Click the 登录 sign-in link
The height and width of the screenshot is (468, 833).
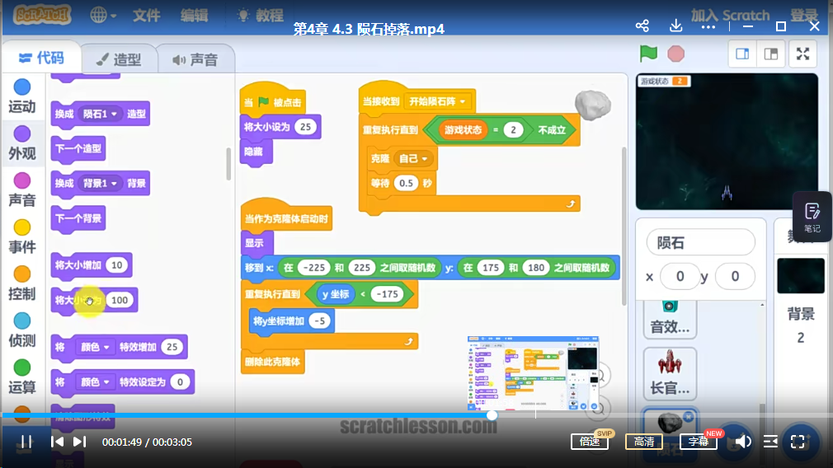click(803, 15)
